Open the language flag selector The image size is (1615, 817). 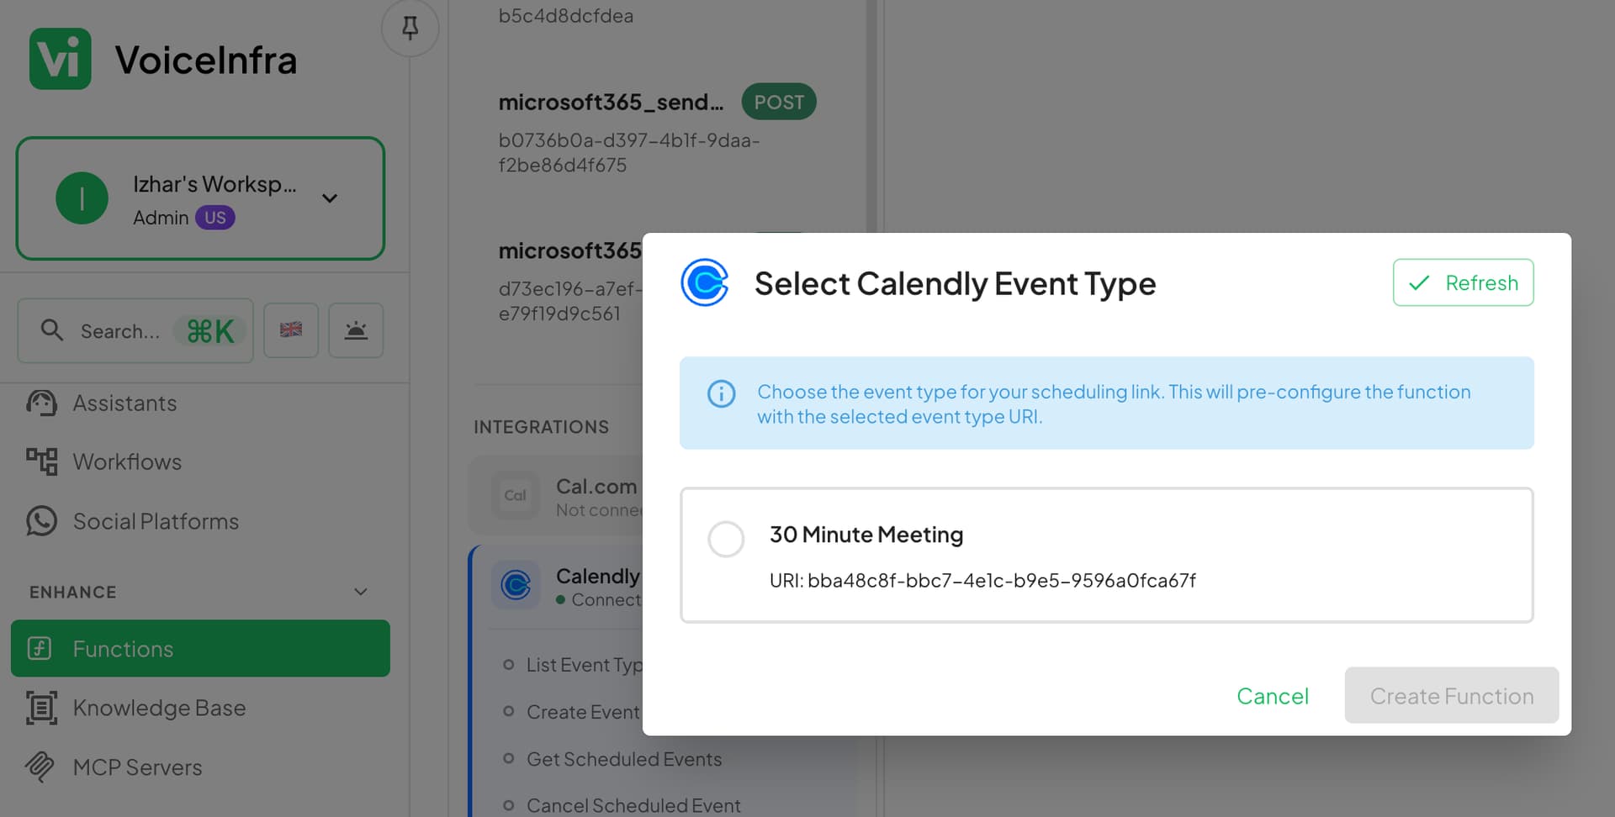coord(291,330)
